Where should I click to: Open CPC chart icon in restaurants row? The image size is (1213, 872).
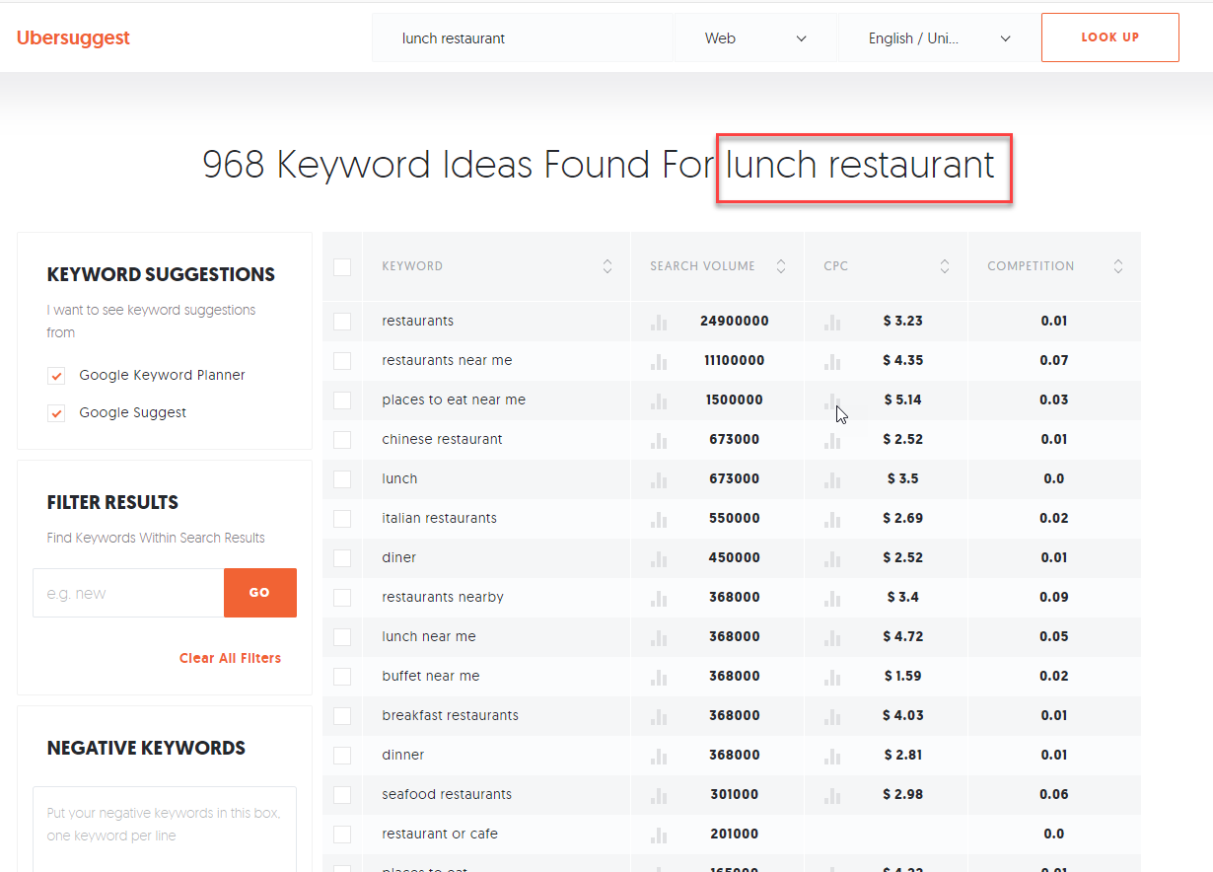click(832, 322)
